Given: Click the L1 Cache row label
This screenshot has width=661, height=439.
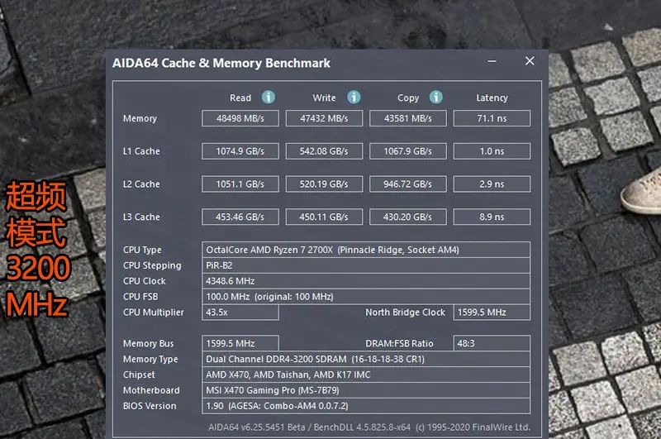Looking at the screenshot, I should [x=141, y=151].
